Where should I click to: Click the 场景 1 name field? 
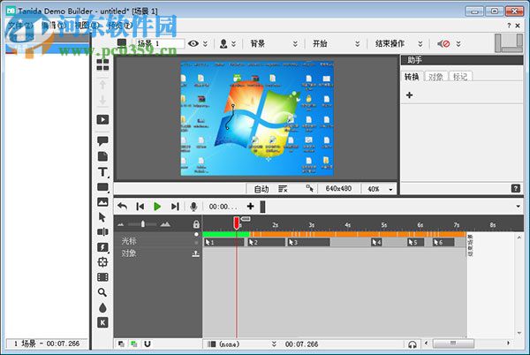pos(160,43)
